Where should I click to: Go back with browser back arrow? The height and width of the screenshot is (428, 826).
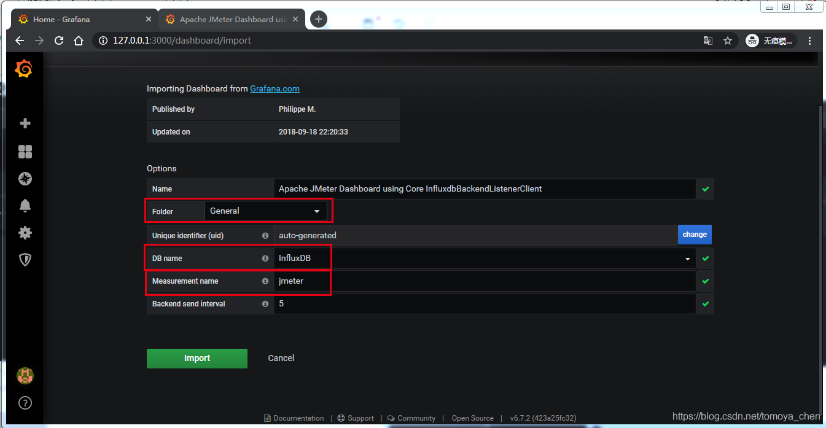click(20, 41)
